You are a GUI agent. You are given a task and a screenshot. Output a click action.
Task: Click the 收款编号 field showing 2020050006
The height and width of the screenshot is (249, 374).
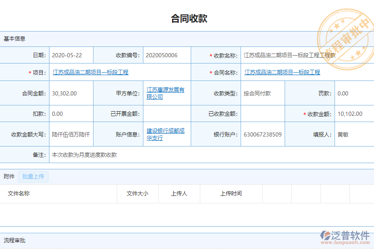pos(166,55)
